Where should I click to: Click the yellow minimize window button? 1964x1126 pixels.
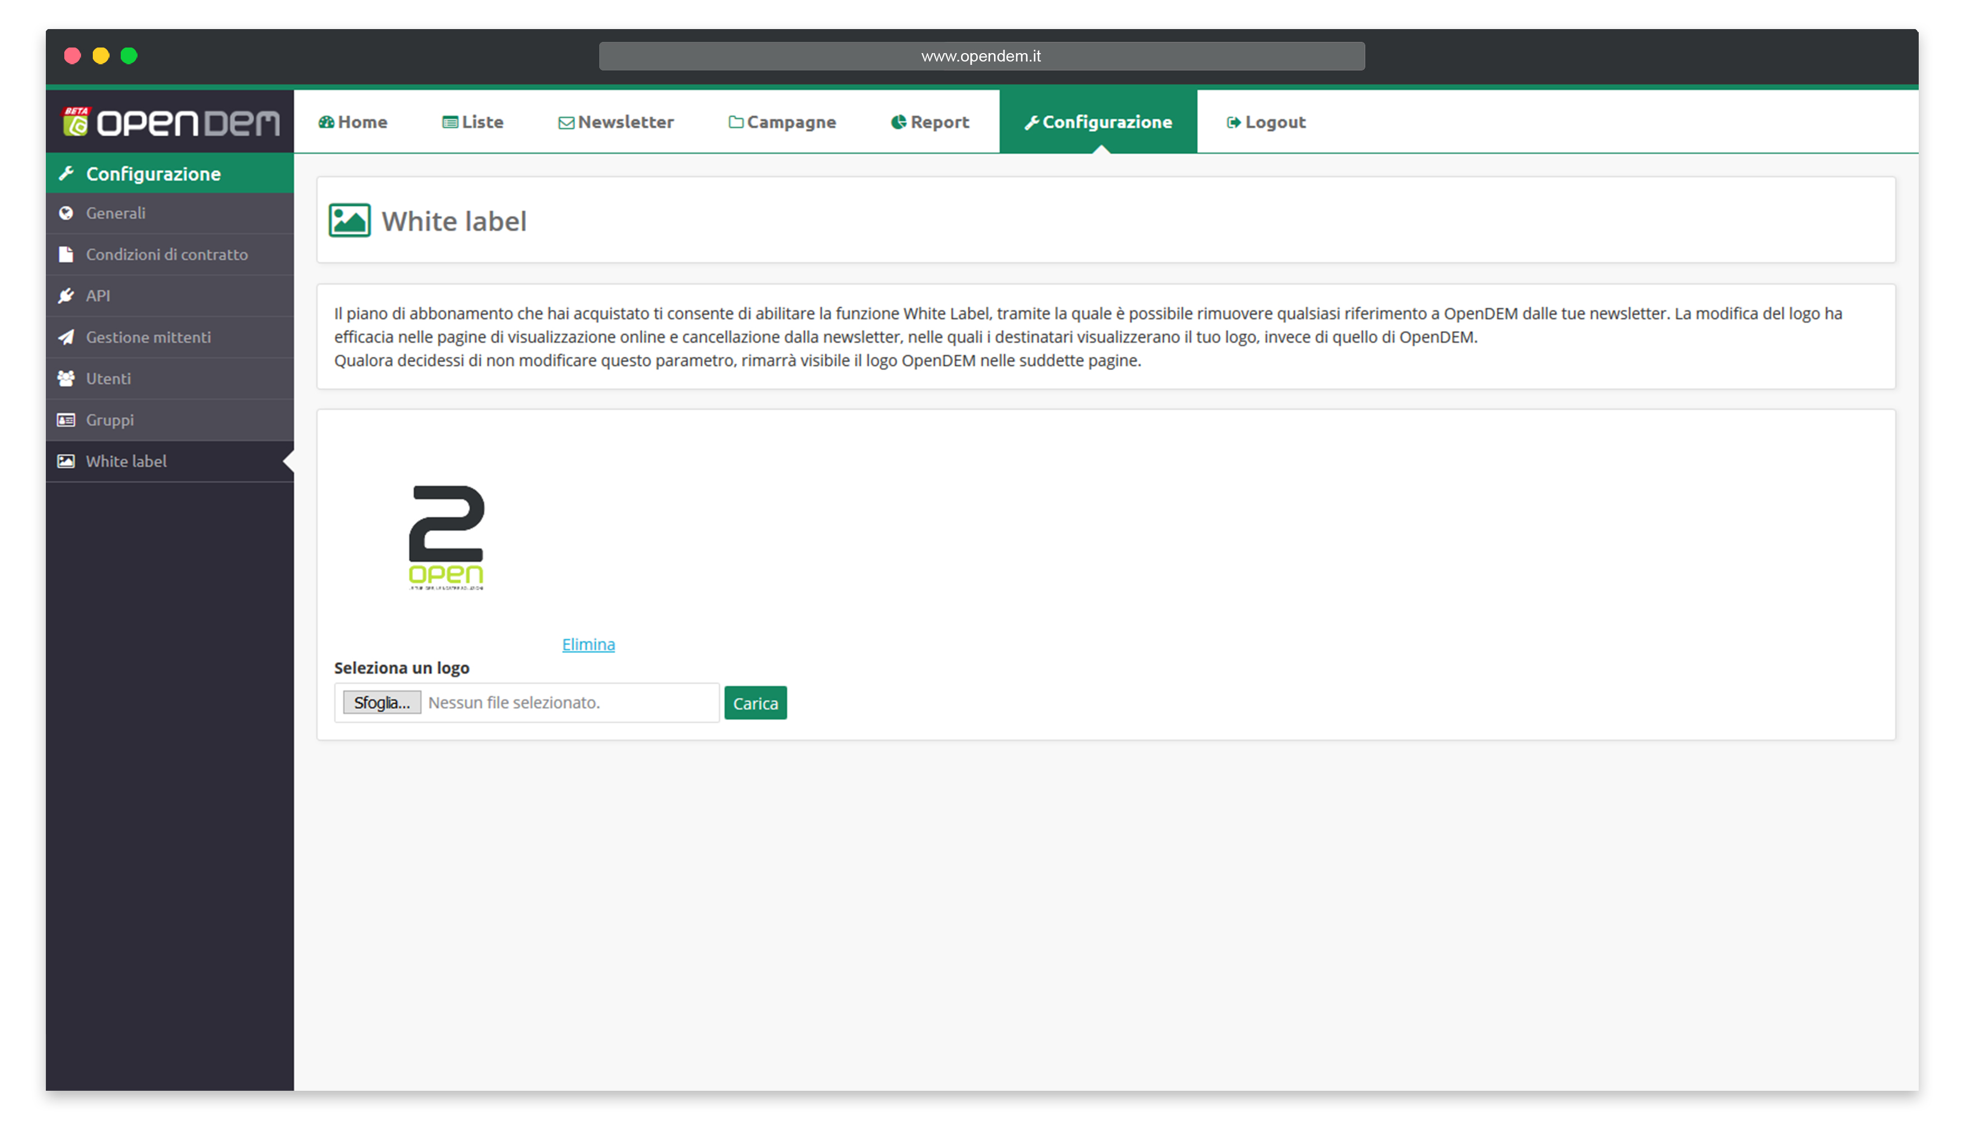pyautogui.click(x=101, y=56)
